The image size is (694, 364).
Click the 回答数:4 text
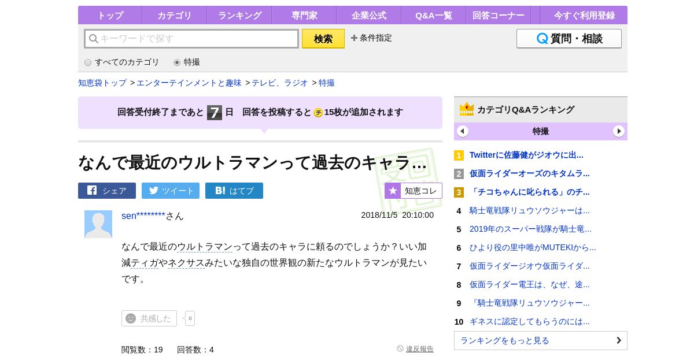[x=195, y=350]
